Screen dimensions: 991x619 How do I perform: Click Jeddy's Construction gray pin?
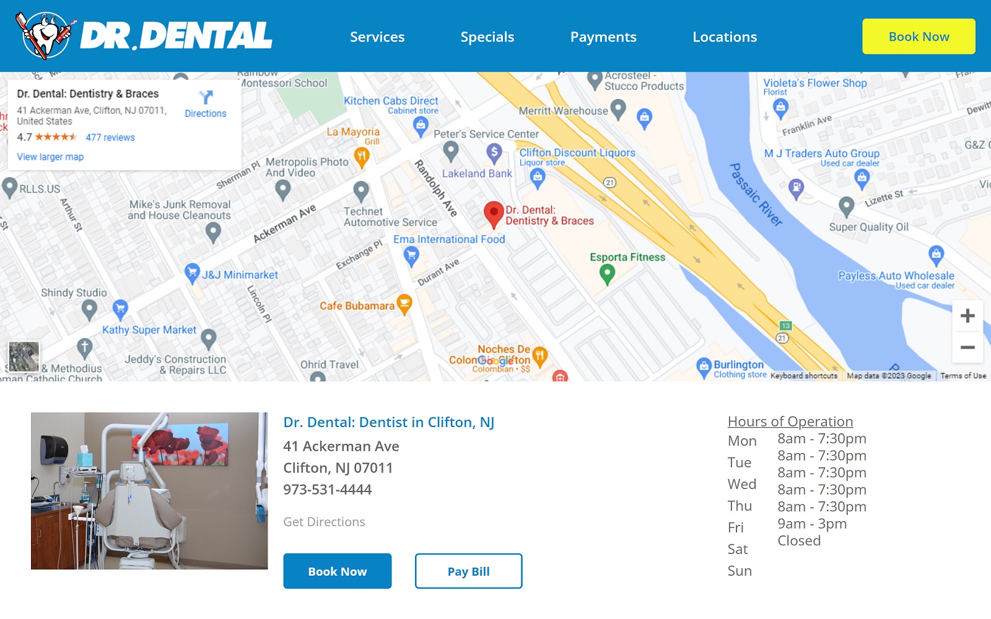(x=209, y=339)
